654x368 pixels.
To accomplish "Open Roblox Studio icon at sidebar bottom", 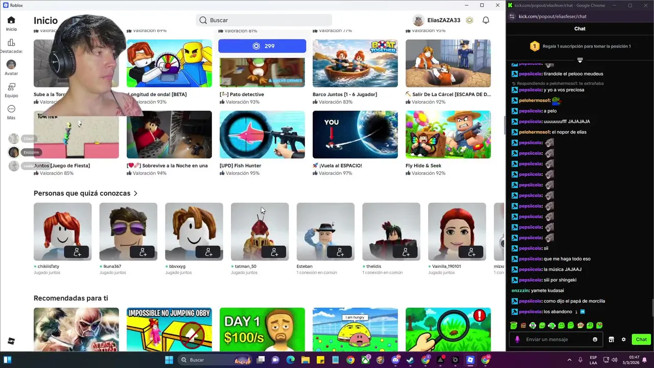I will [x=11, y=341].
